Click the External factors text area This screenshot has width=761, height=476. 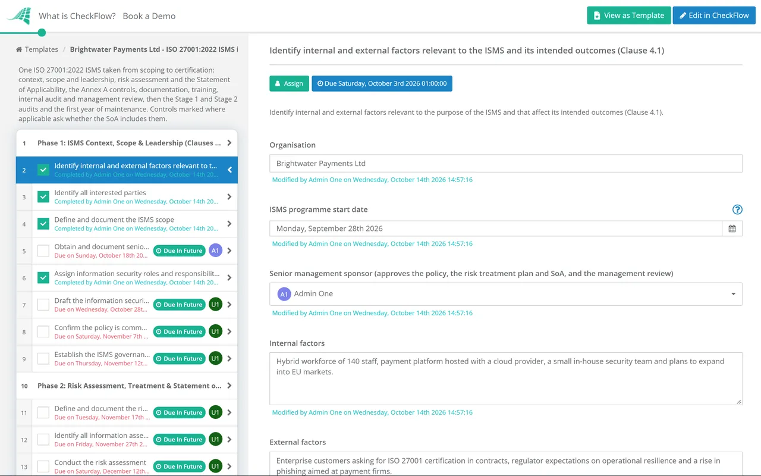[x=506, y=464]
